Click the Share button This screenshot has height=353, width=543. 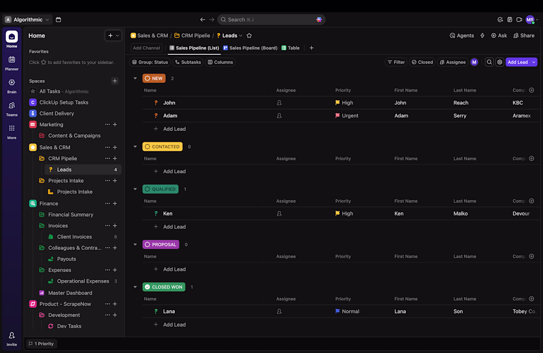(524, 36)
